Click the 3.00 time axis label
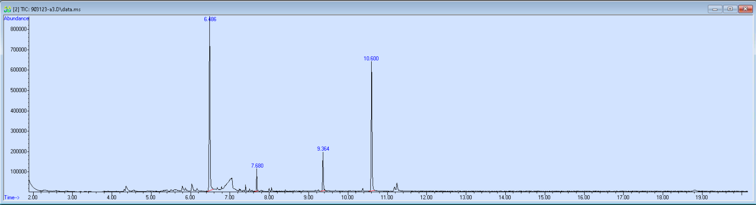The height and width of the screenshot is (205, 756). pos(72,198)
